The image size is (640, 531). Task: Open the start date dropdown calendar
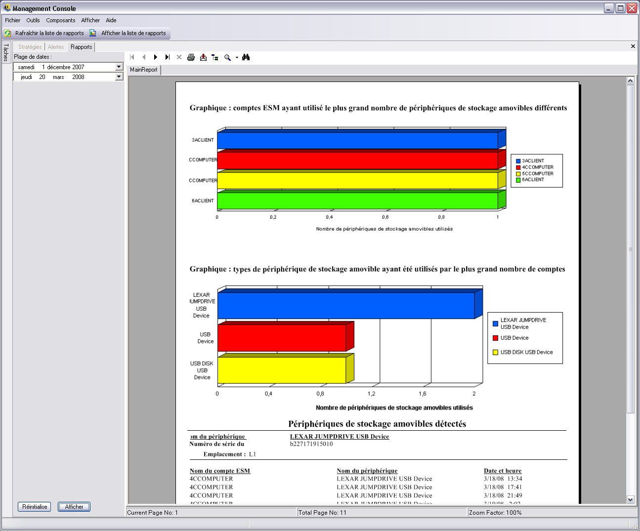pos(119,67)
